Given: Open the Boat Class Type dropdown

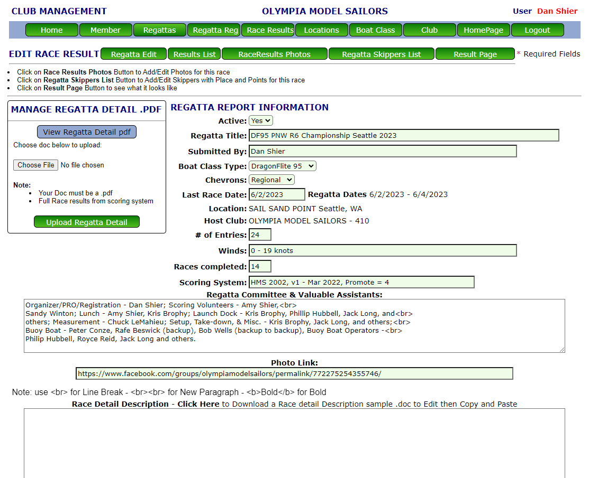Looking at the screenshot, I should (283, 166).
